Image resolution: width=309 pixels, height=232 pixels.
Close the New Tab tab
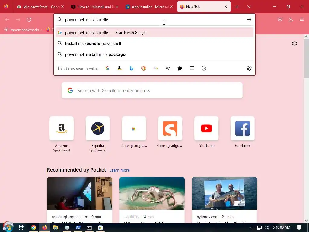point(226,7)
